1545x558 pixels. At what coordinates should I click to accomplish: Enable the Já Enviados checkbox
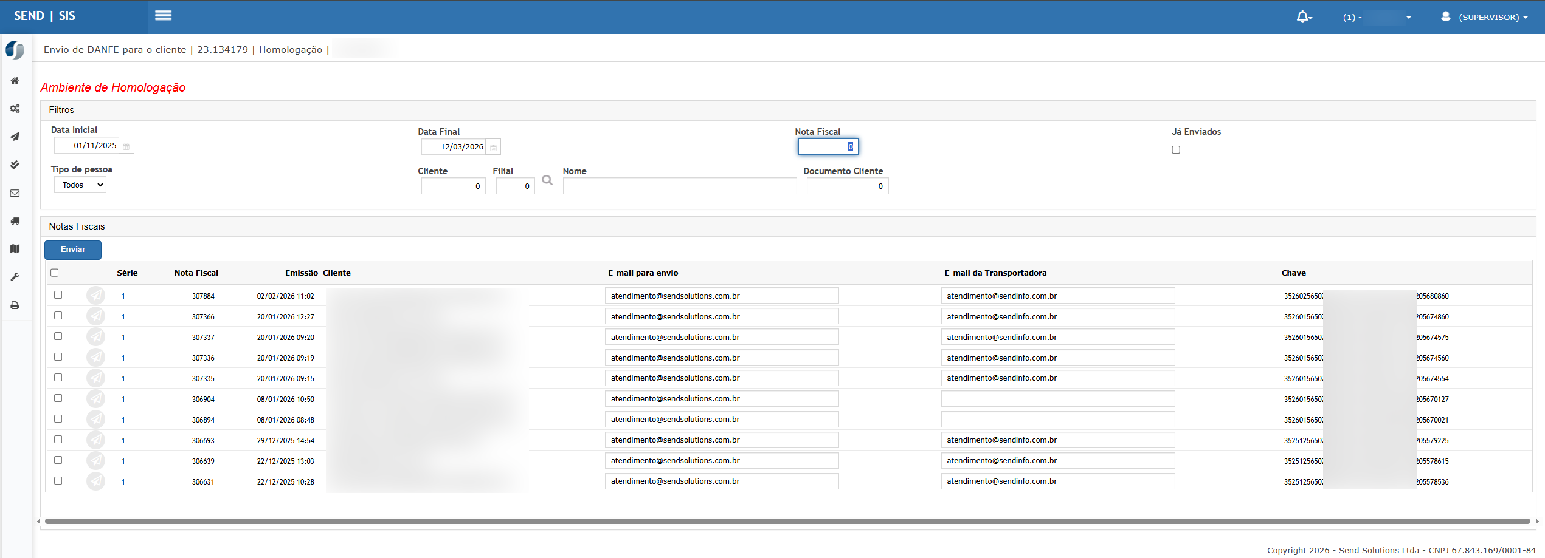[1176, 150]
